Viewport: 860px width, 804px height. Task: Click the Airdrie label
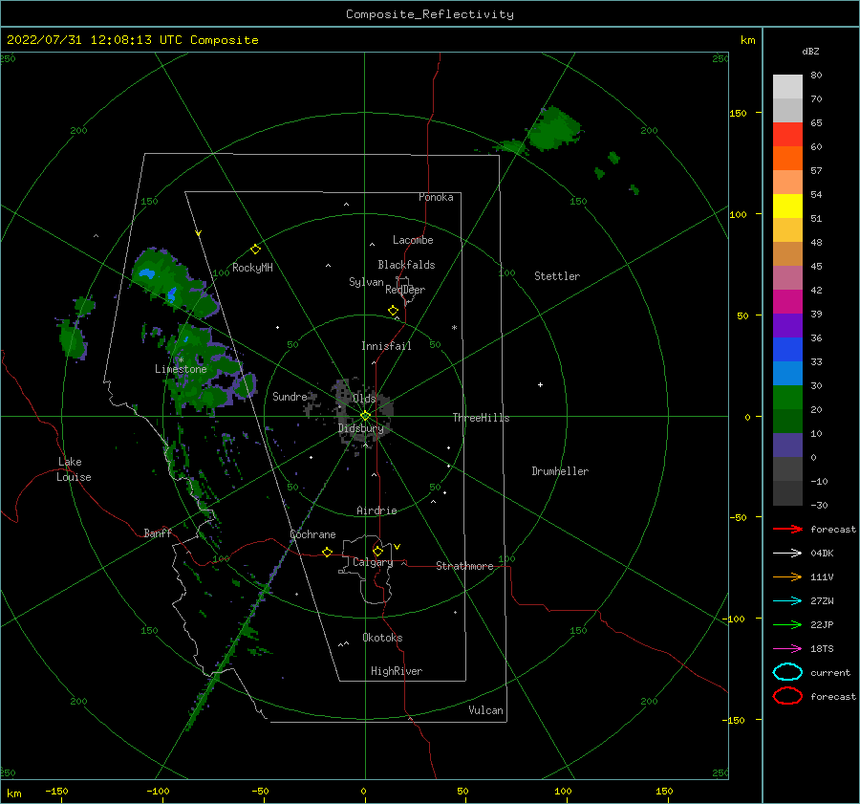376,511
